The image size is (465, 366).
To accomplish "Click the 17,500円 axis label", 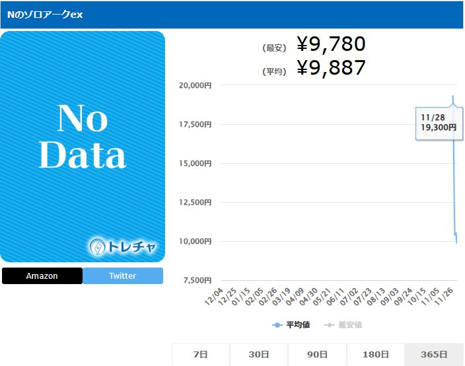I will 195,124.
